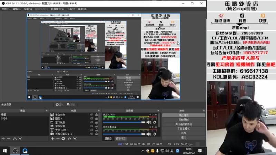The image size is (276, 155).
Task: Pop out the 控件 dock panel
Action: click(204, 111)
